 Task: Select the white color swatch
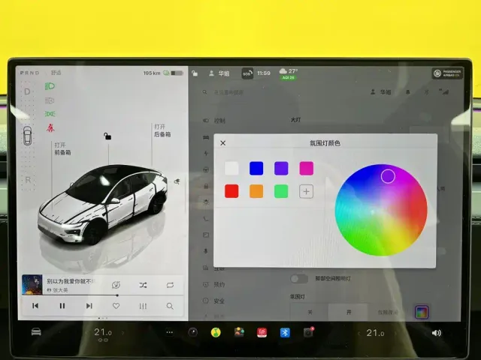(x=231, y=168)
